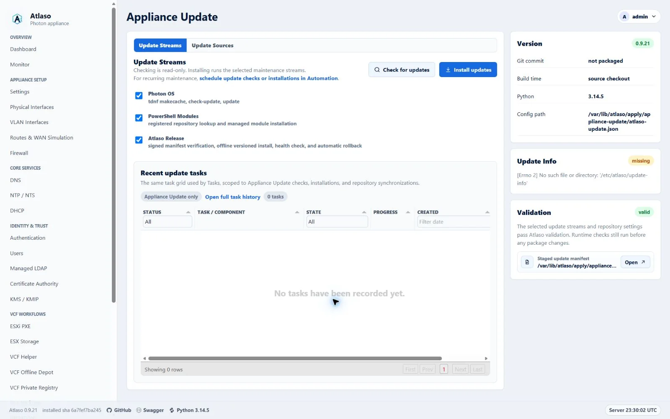Open Firewall in the sidebar
This screenshot has width=670, height=419.
point(19,153)
